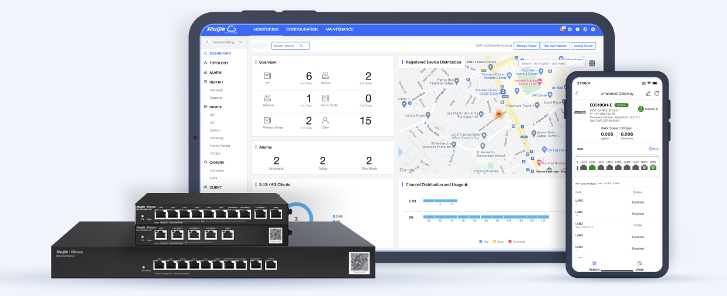
Task: Switch to the CONFIGURATION tab
Action: coord(302,29)
